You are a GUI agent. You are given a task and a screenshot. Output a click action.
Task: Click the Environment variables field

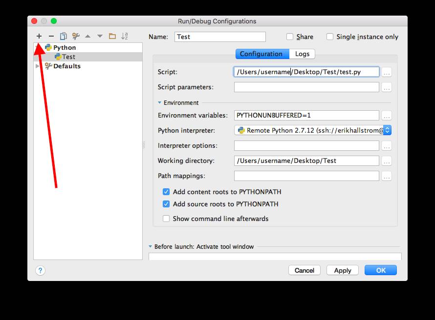click(306, 116)
